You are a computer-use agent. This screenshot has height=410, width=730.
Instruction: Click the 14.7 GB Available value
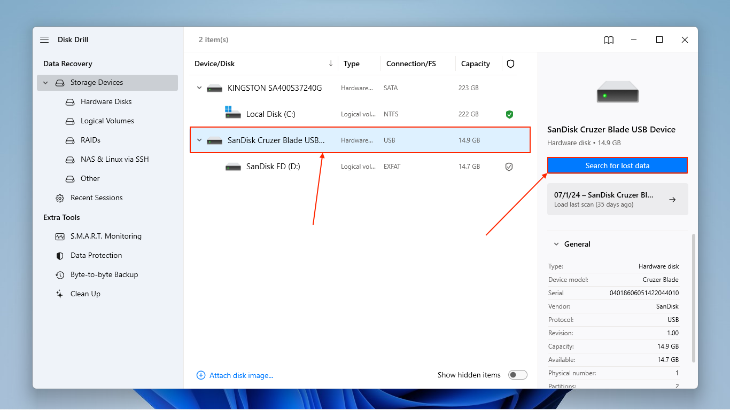(668, 360)
